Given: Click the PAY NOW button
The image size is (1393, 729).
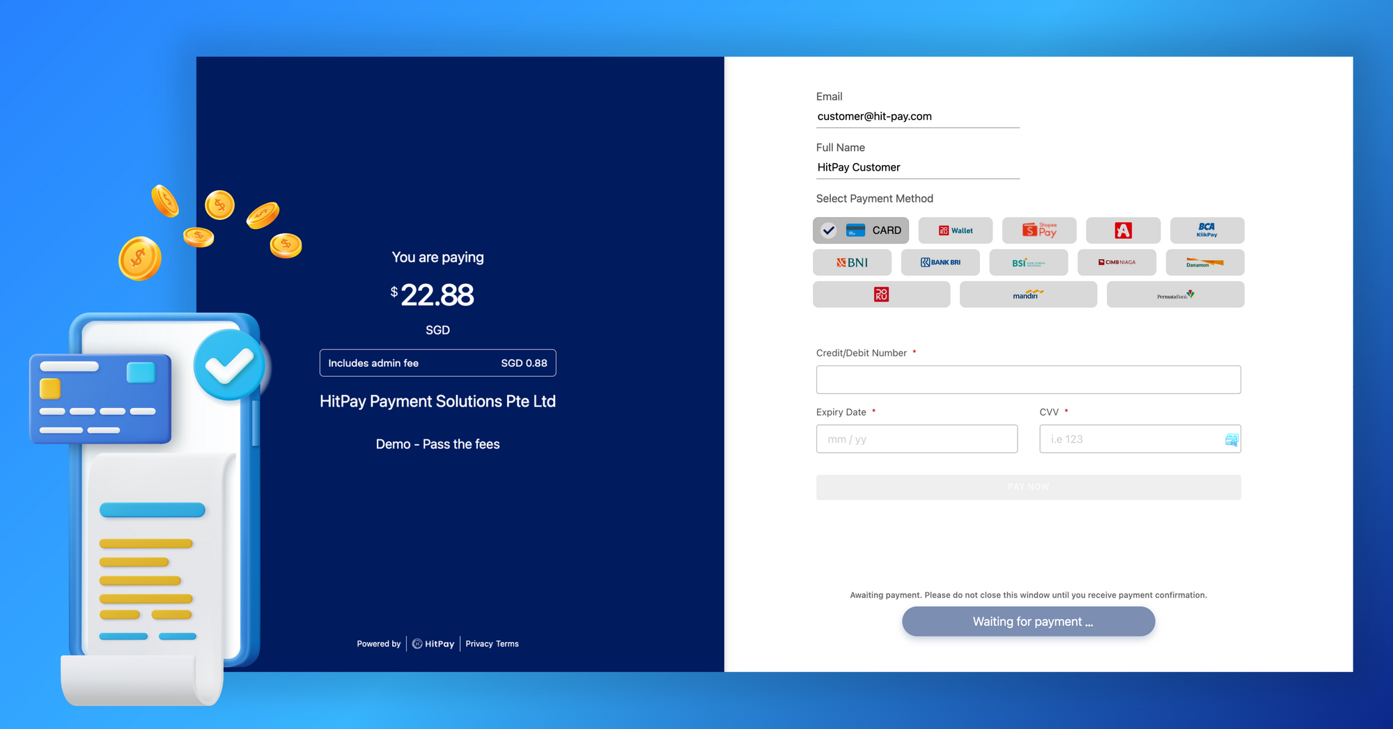Looking at the screenshot, I should tap(1028, 487).
